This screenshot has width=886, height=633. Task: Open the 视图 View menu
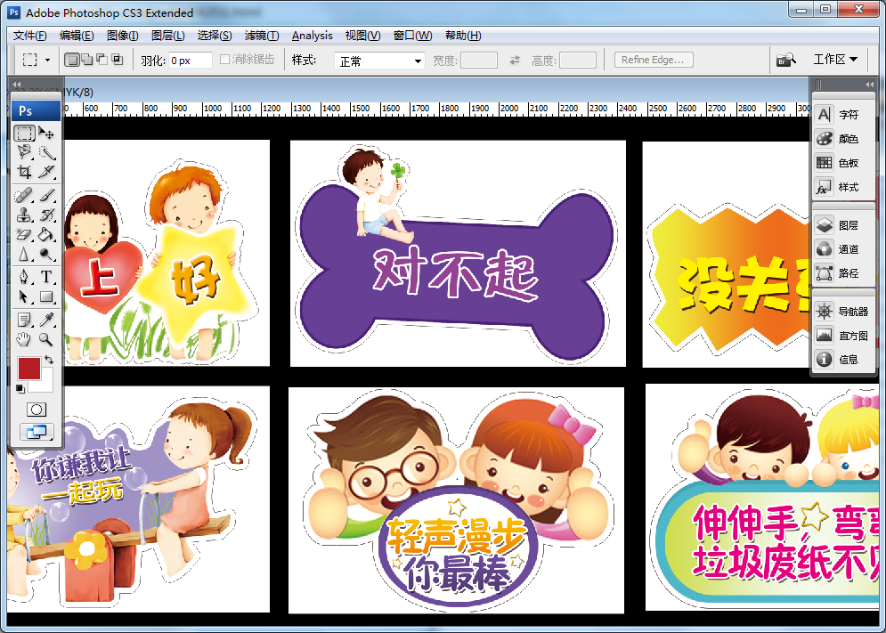362,36
